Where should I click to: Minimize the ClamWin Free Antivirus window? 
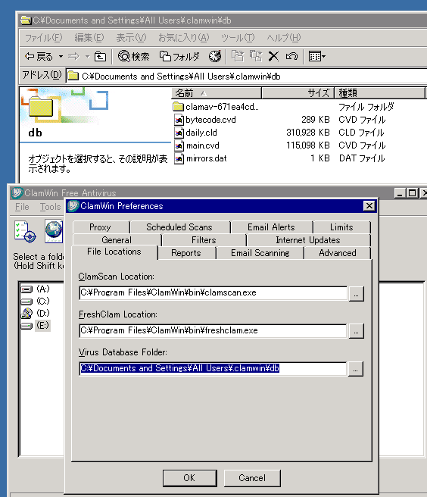click(400, 193)
